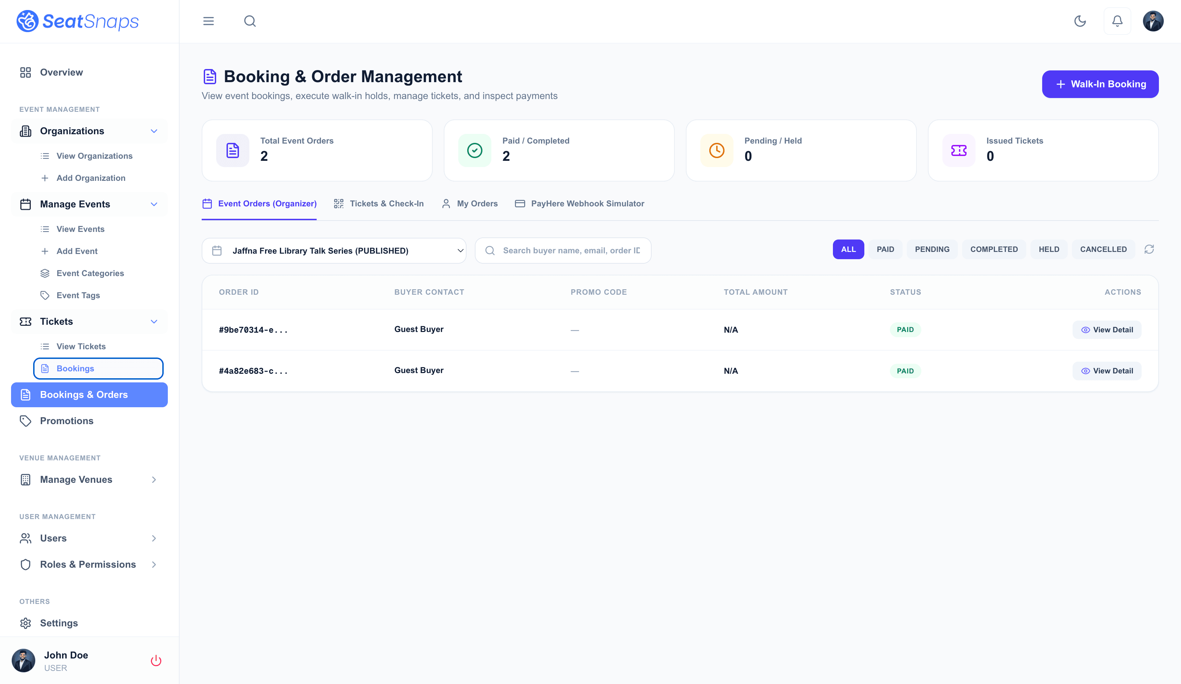The width and height of the screenshot is (1181, 684).
Task: Click the power logout icon
Action: point(156,661)
